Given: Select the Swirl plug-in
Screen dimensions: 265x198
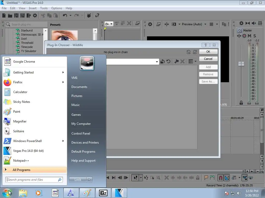Looking at the screenshot, I should (24, 39).
